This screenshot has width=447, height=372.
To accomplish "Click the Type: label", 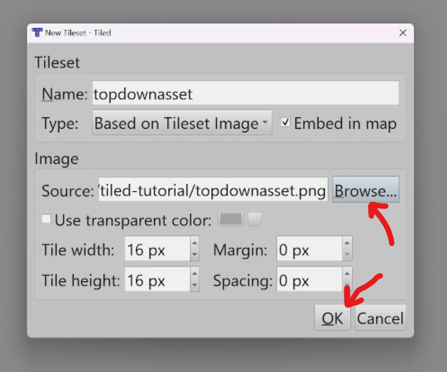I will pyautogui.click(x=60, y=124).
